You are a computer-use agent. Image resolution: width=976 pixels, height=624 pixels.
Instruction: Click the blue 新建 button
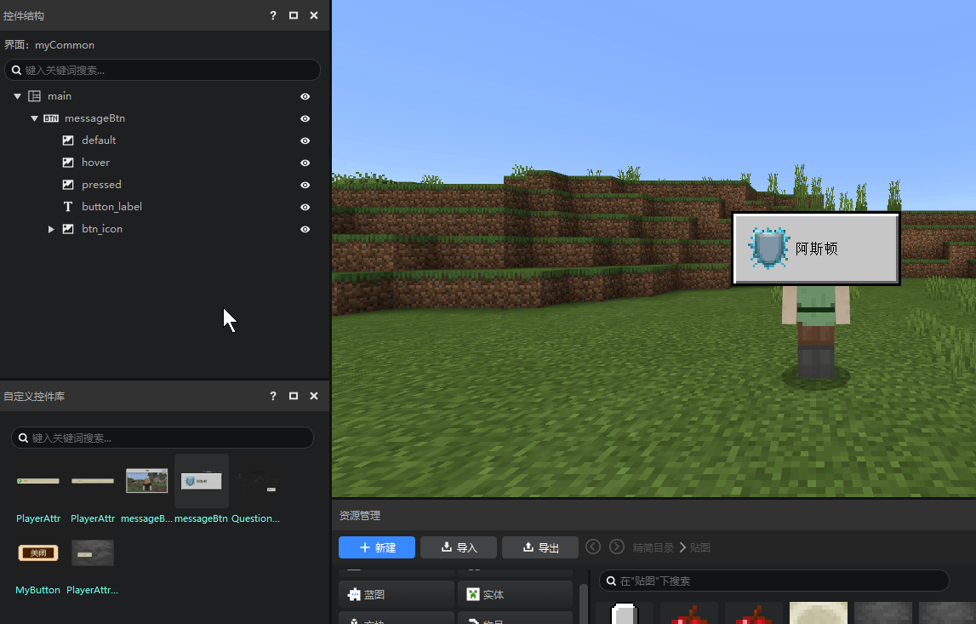pyautogui.click(x=376, y=547)
